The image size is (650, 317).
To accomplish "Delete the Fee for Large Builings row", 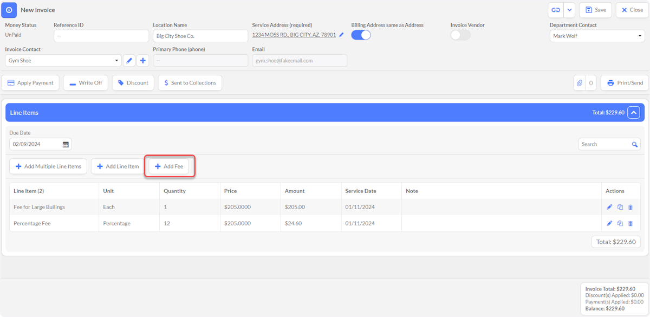I will [630, 207].
